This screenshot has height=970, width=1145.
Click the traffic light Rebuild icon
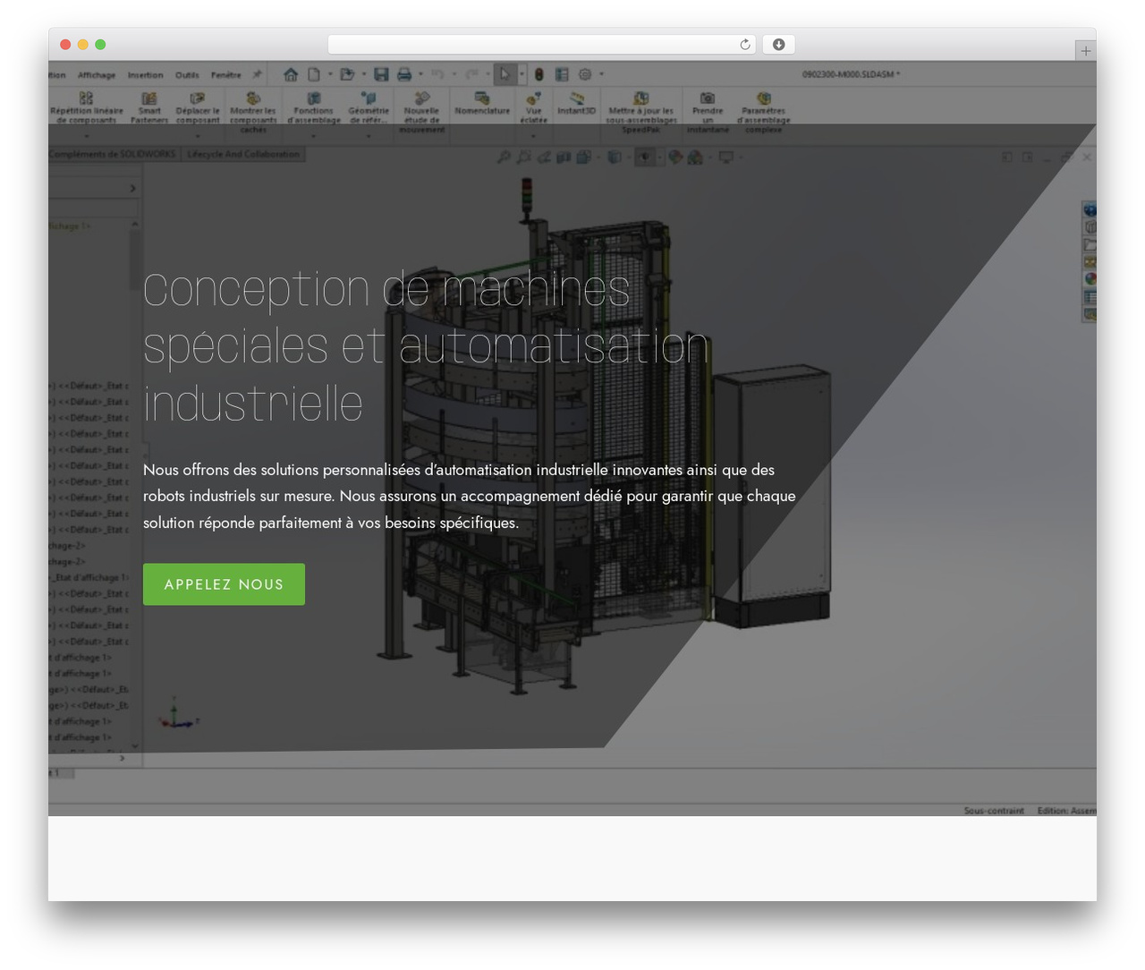(x=539, y=74)
